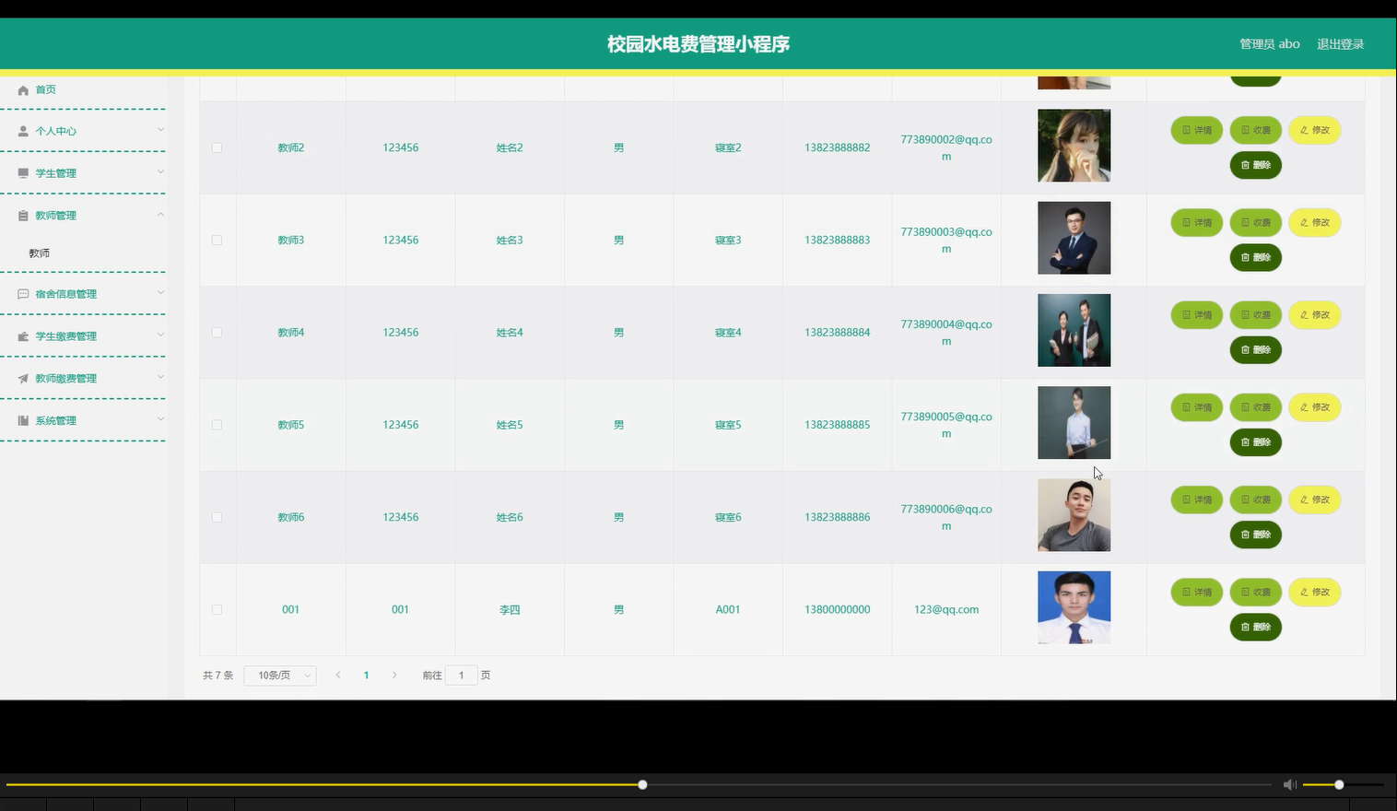The width and height of the screenshot is (1397, 811).
Task: Click the clipboard icon for 教师管理
Action: click(23, 216)
